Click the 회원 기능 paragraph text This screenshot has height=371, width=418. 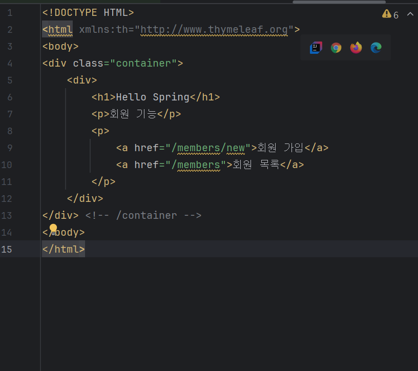[x=133, y=114]
